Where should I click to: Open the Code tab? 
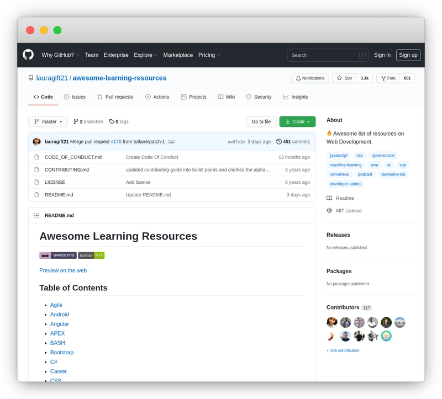pos(43,97)
